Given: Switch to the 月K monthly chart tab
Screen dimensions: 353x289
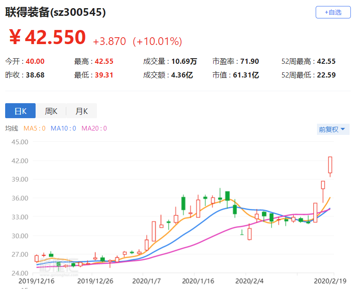Looking at the screenshot, I should point(82,111).
